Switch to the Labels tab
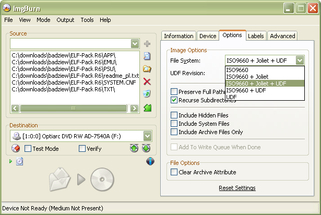The image size is (321, 215). tap(256, 36)
